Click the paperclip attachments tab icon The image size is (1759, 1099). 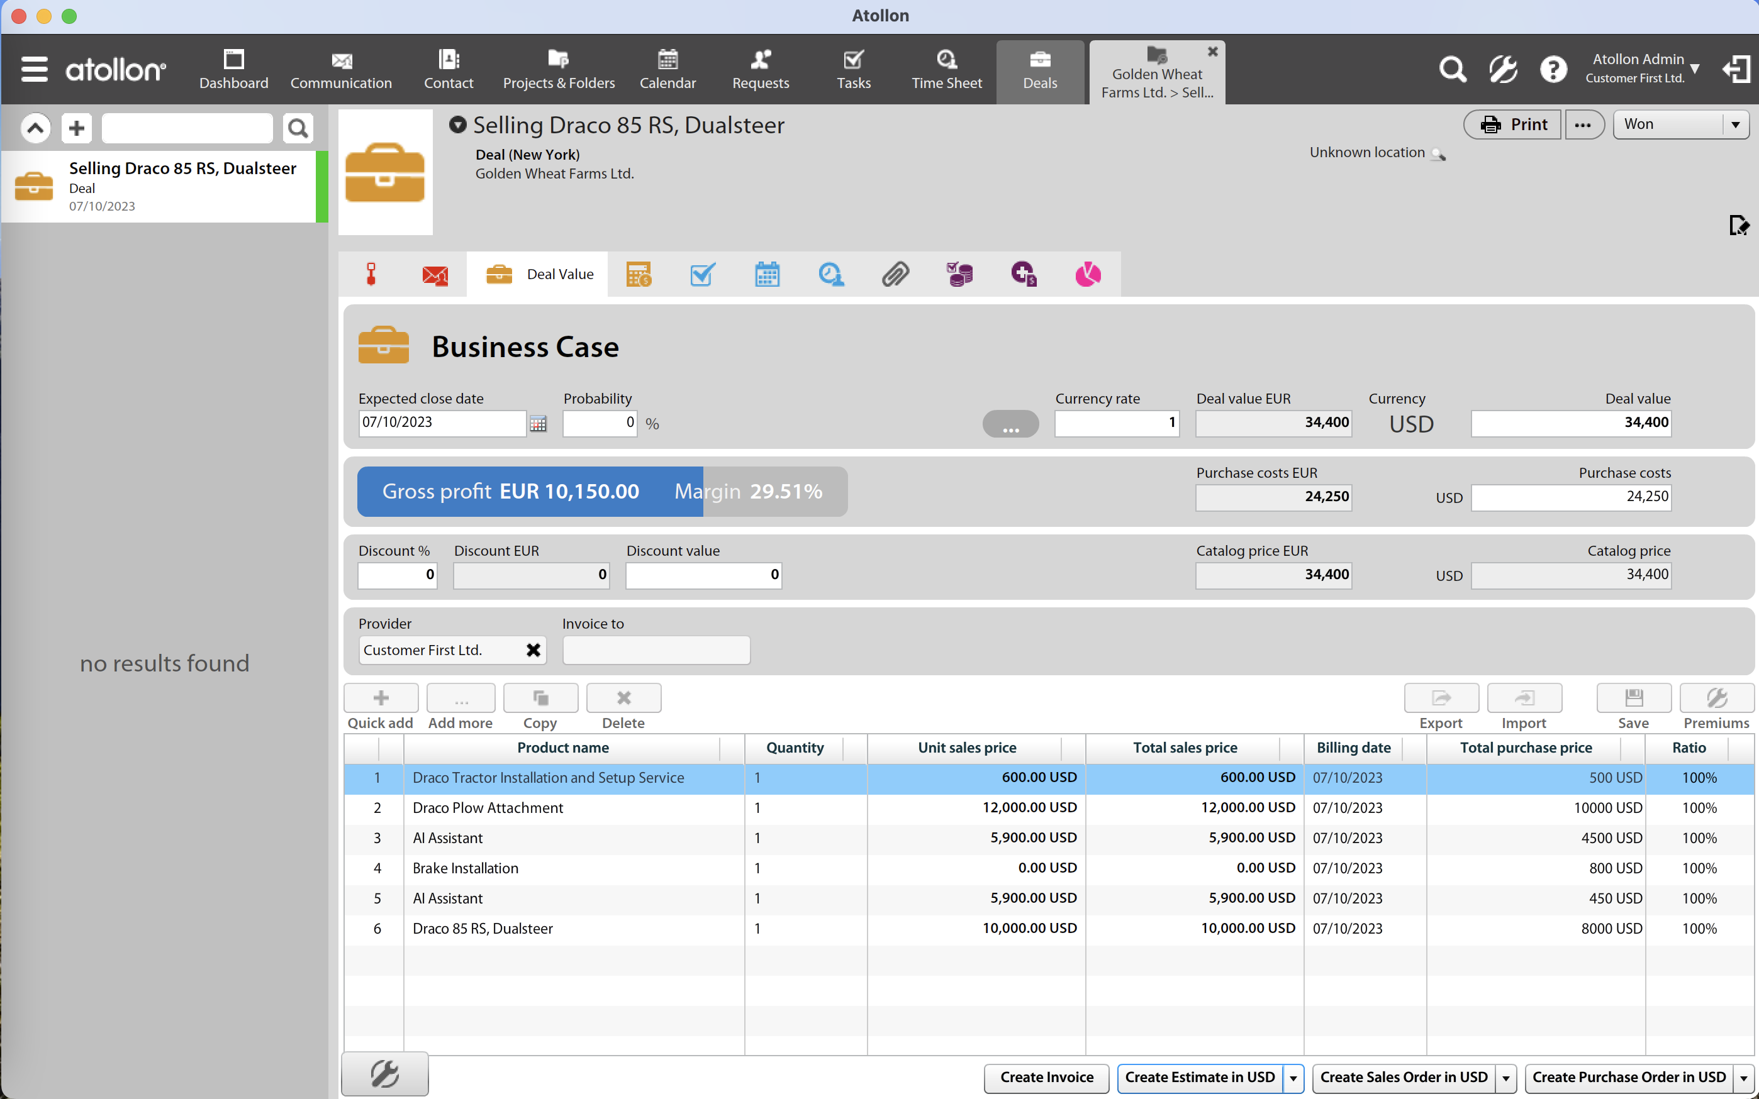click(x=895, y=275)
